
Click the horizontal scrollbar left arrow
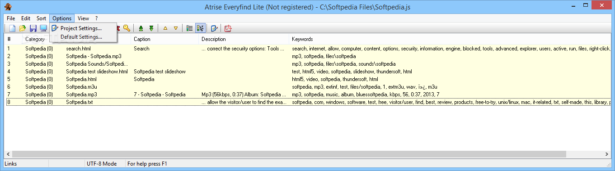pyautogui.click(x=8, y=154)
